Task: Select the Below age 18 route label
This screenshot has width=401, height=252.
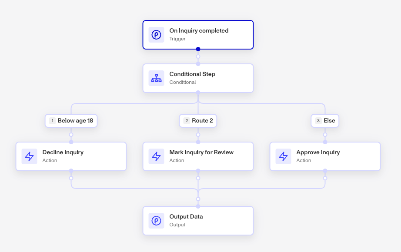Action: [71, 121]
